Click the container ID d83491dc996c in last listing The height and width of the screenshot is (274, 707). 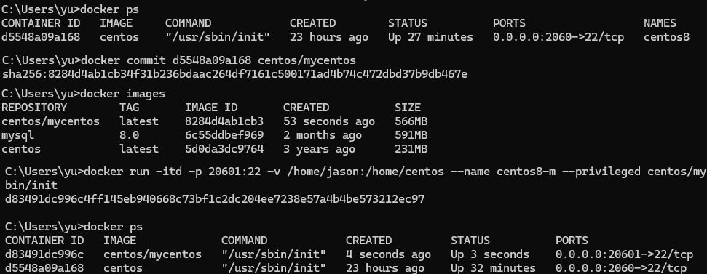tap(44, 254)
